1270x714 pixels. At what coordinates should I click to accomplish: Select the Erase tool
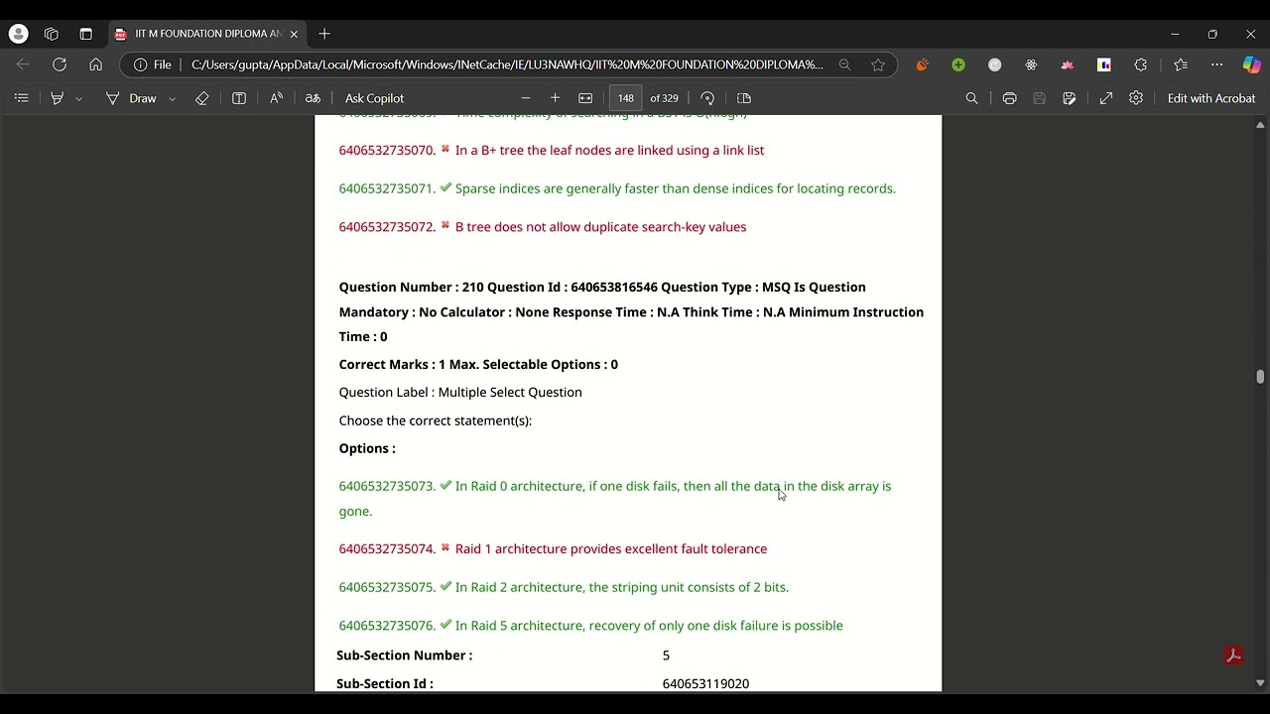[x=202, y=98]
